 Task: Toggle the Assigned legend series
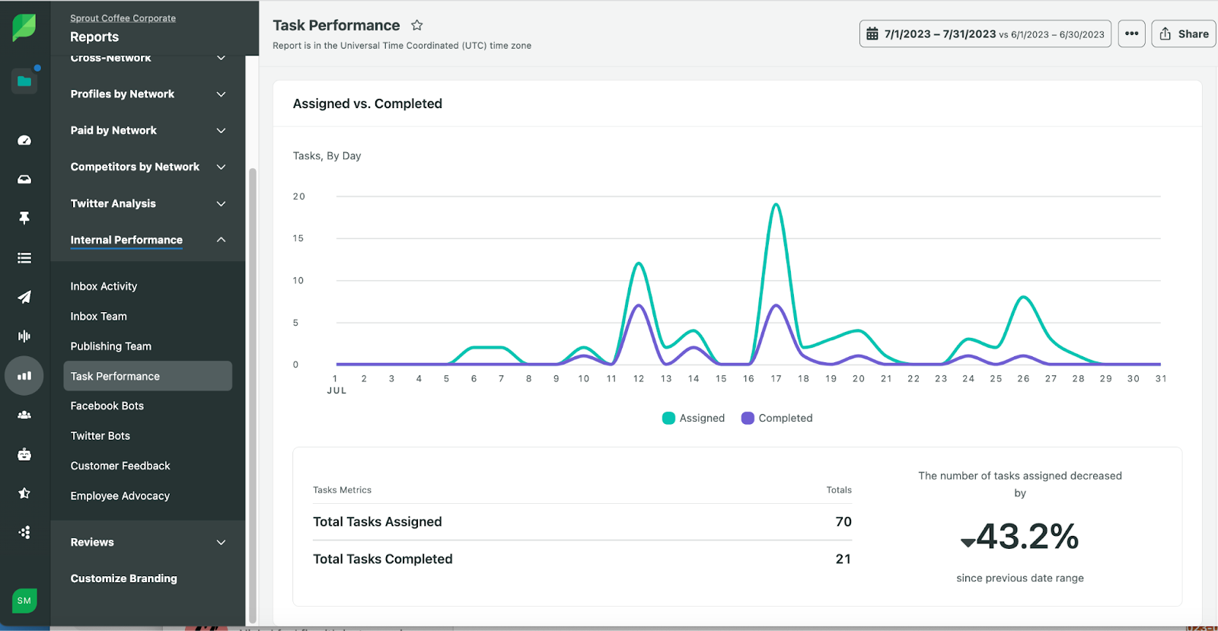pos(693,418)
